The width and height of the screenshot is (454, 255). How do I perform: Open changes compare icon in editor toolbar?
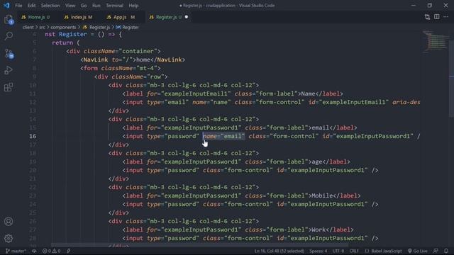(x=427, y=17)
